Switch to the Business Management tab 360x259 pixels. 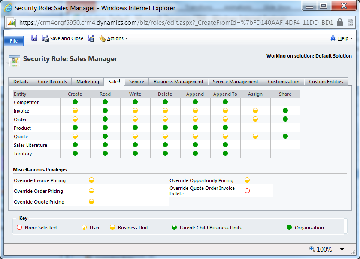(178, 82)
